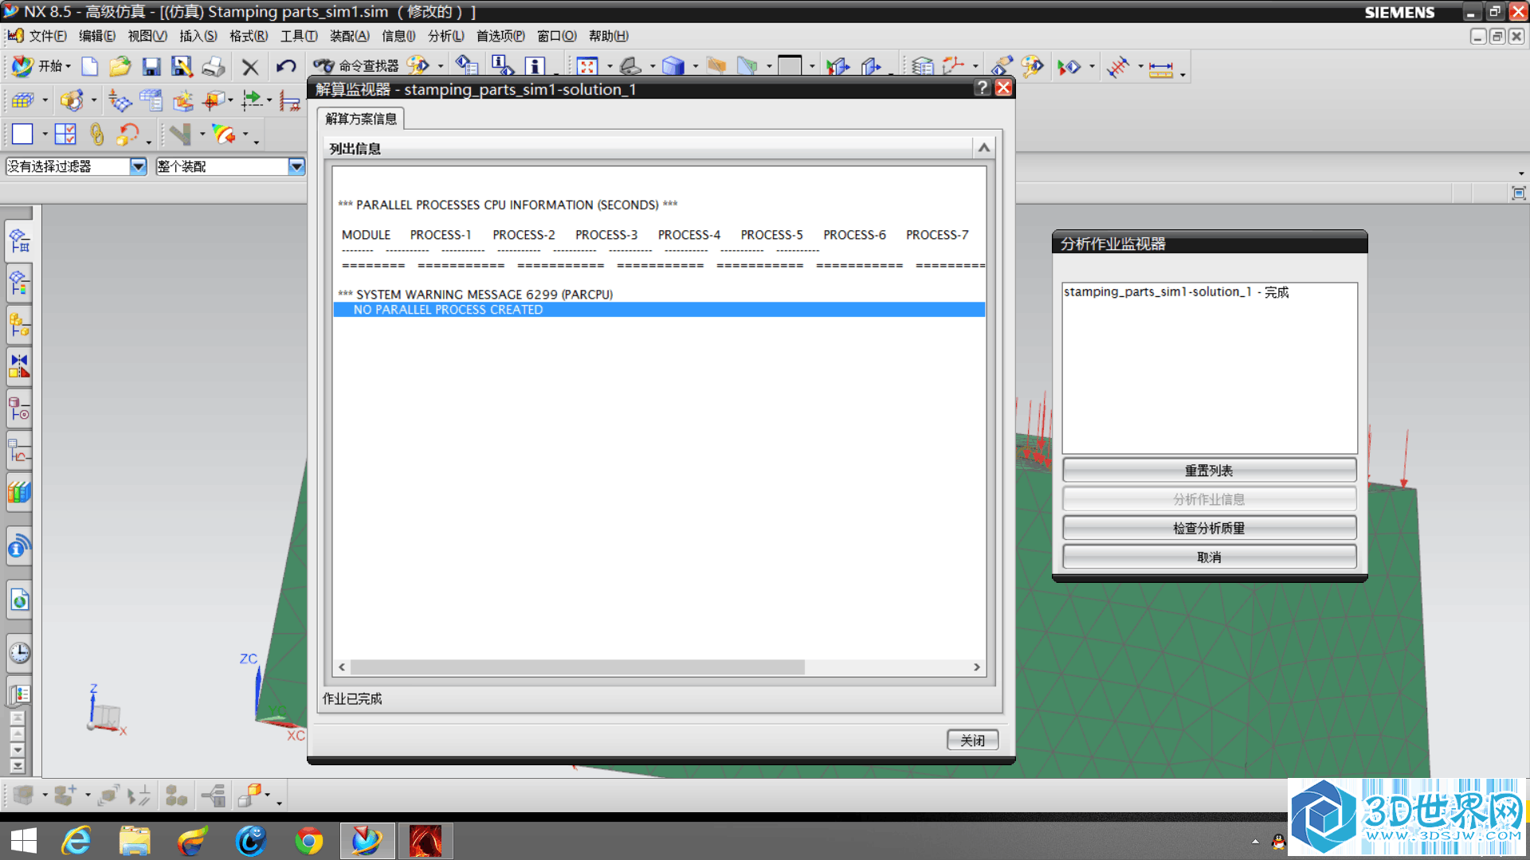Screen dimensions: 1530x860
Task: Open dropdown arrow beside the white rectangle icon
Action: [x=45, y=135]
